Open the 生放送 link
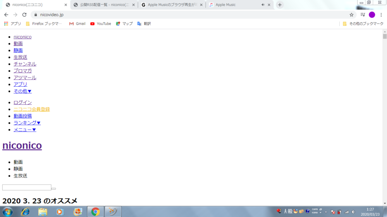 20,57
